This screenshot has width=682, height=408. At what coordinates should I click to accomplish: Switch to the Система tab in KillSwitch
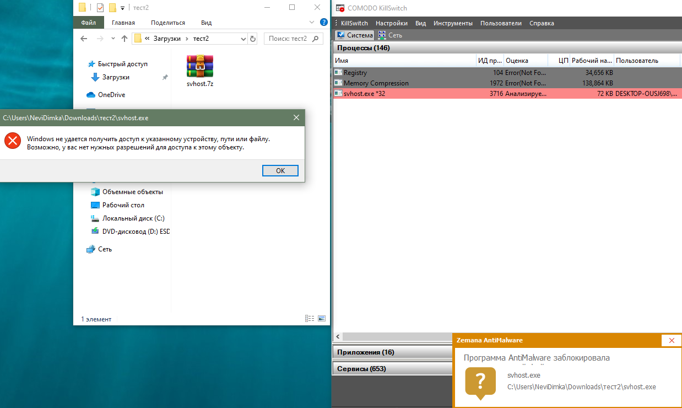355,35
